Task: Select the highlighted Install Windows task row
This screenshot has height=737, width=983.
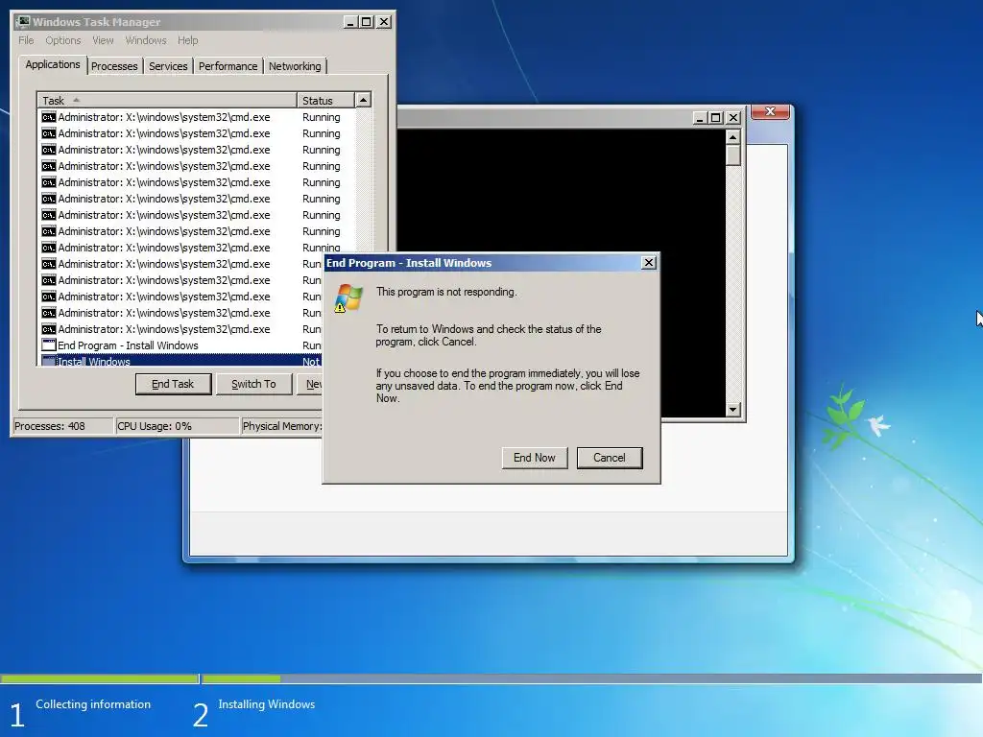Action: point(180,361)
